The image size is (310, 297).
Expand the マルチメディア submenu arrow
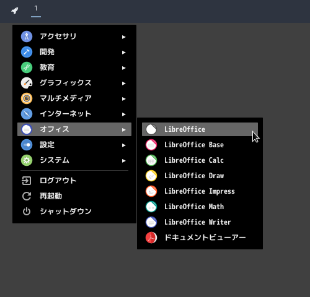coord(123,99)
